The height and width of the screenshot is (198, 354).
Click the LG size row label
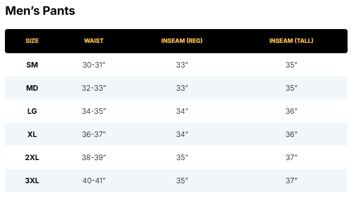[32, 111]
